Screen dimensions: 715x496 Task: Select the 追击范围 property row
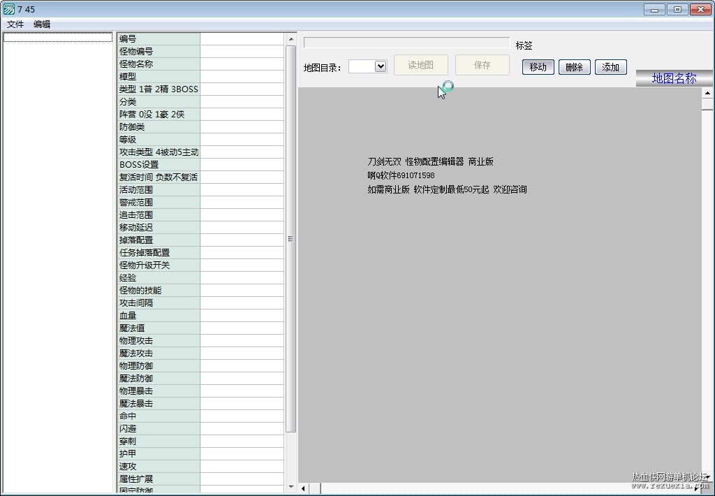(200, 215)
